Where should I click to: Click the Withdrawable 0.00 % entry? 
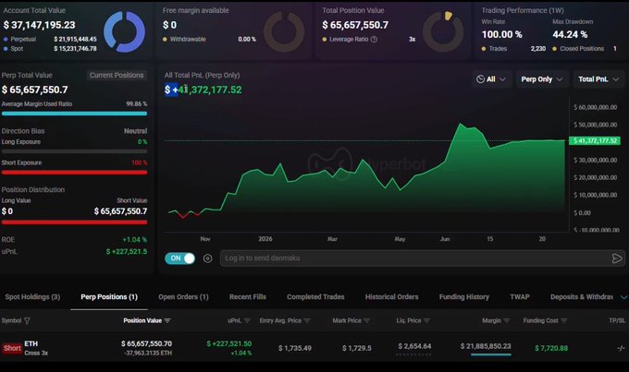209,40
